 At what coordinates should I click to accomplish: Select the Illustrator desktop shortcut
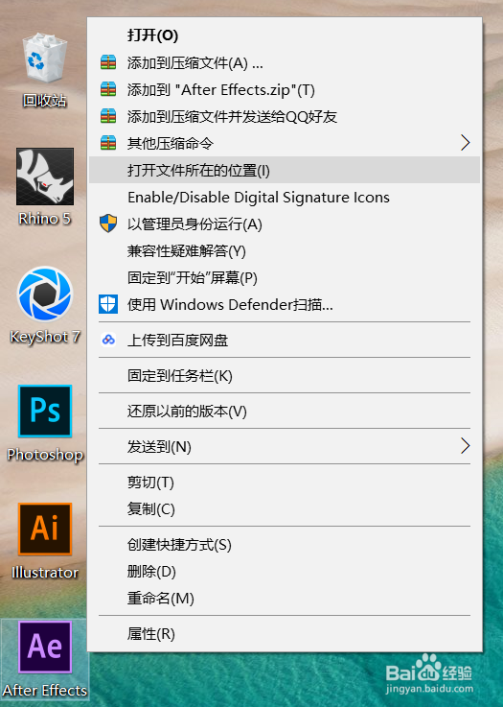click(45, 529)
